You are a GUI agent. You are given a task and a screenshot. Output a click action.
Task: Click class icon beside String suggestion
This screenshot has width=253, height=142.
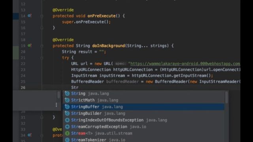[x=67, y=93]
